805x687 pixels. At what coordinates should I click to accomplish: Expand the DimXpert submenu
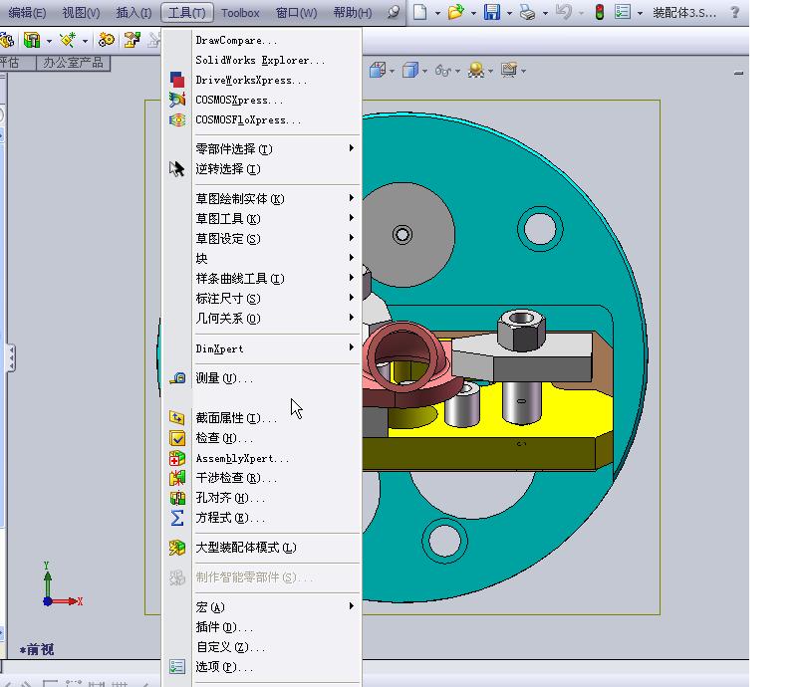[x=275, y=348]
